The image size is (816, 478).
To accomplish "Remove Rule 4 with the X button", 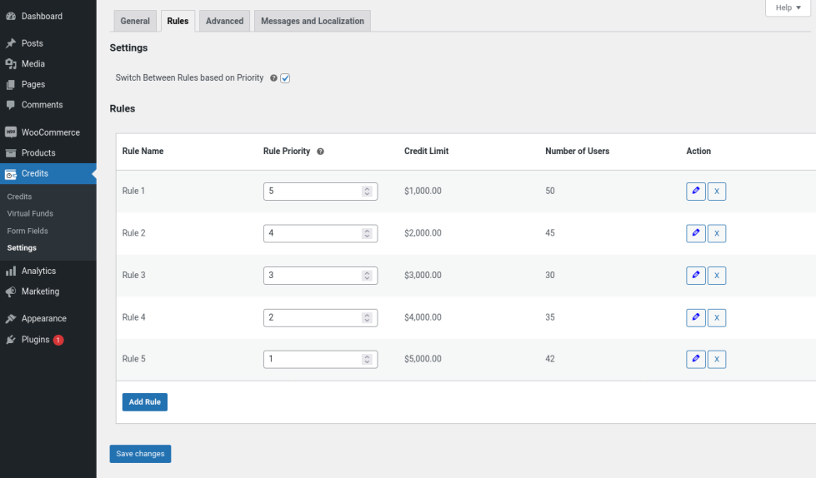I will tap(717, 317).
